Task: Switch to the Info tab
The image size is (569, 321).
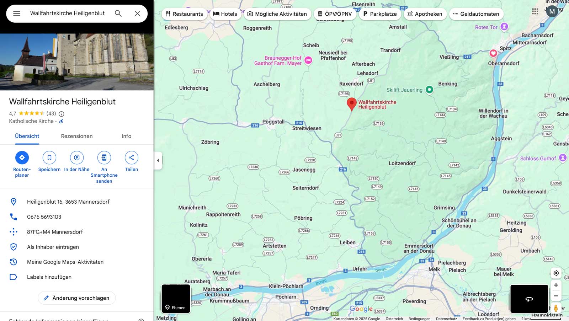Action: click(126, 136)
